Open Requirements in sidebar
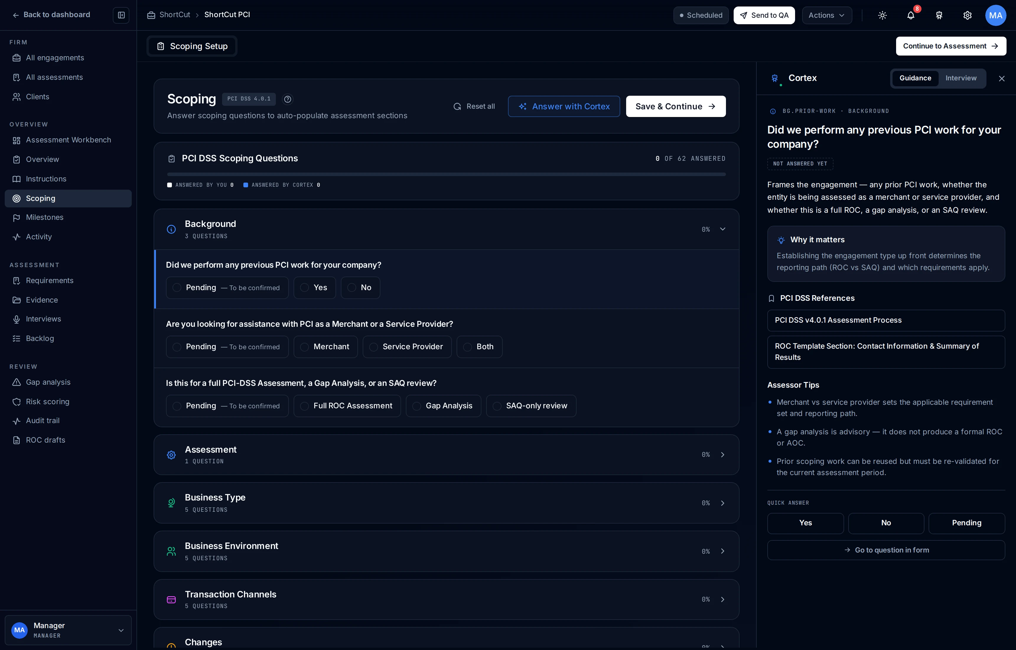The image size is (1016, 650). click(x=68, y=280)
